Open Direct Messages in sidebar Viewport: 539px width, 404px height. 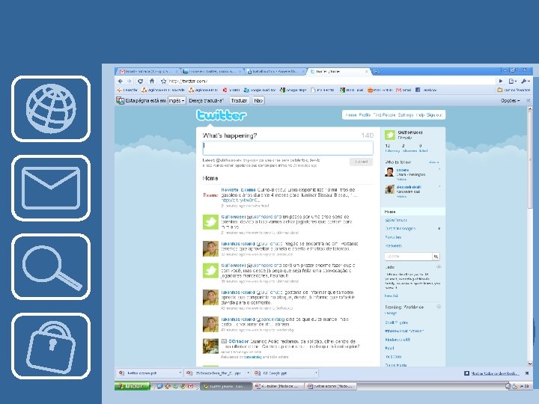pyautogui.click(x=400, y=228)
